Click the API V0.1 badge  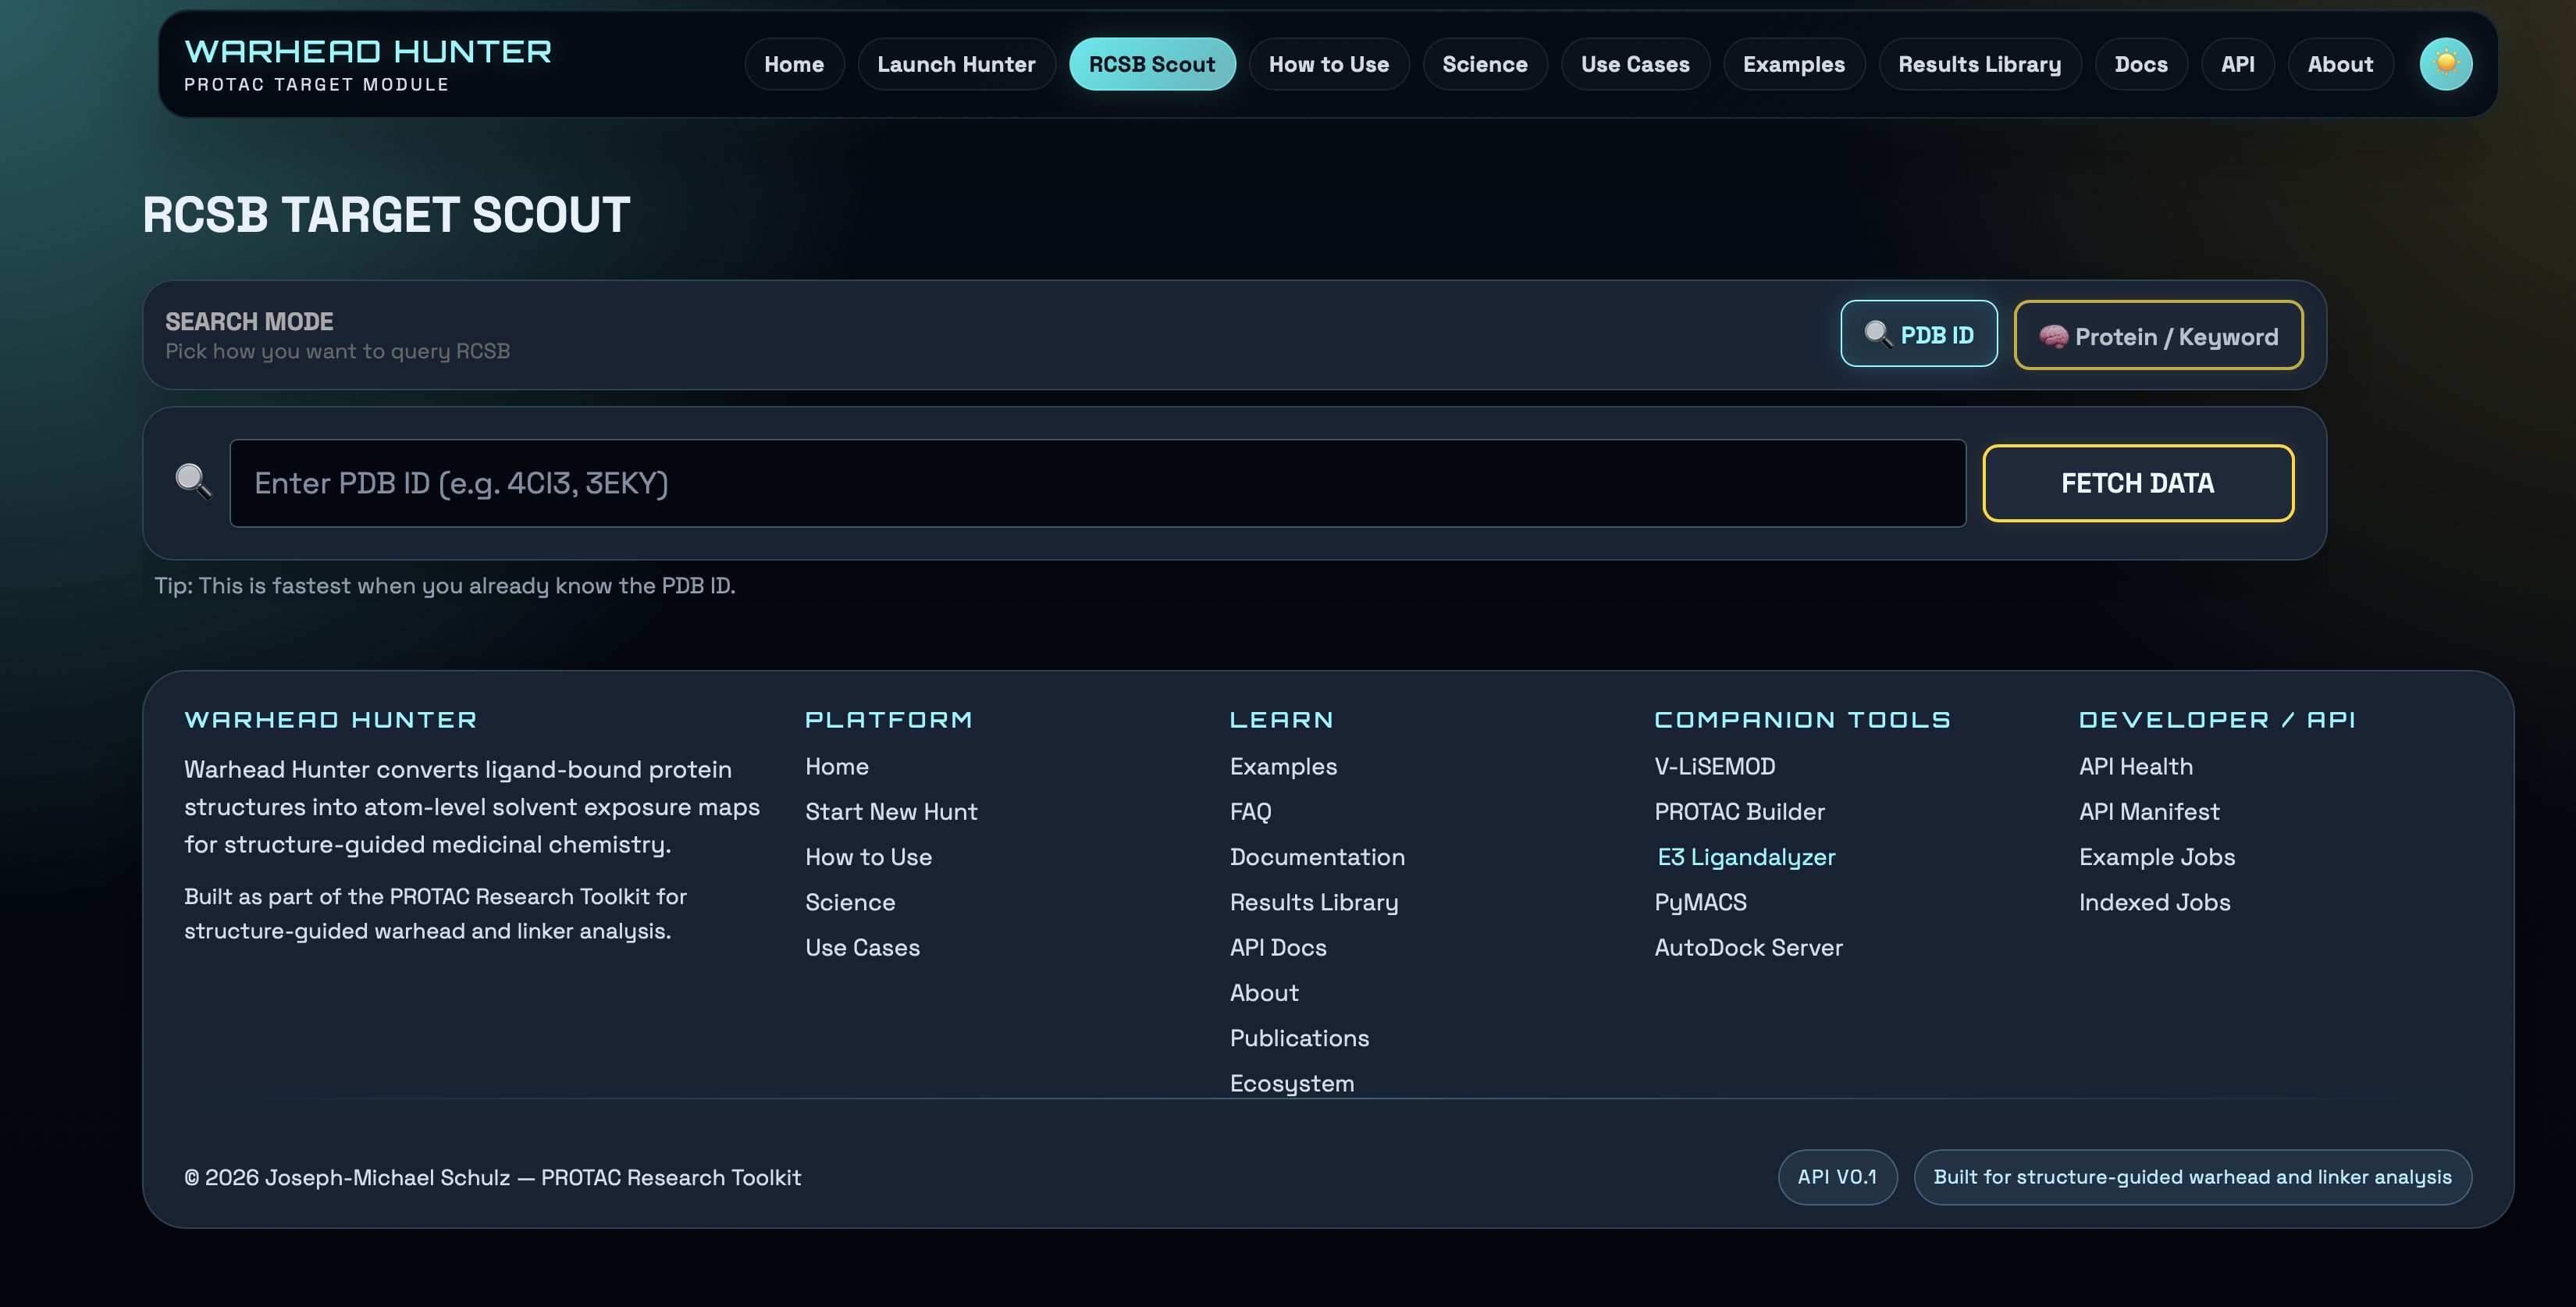coord(1837,1177)
